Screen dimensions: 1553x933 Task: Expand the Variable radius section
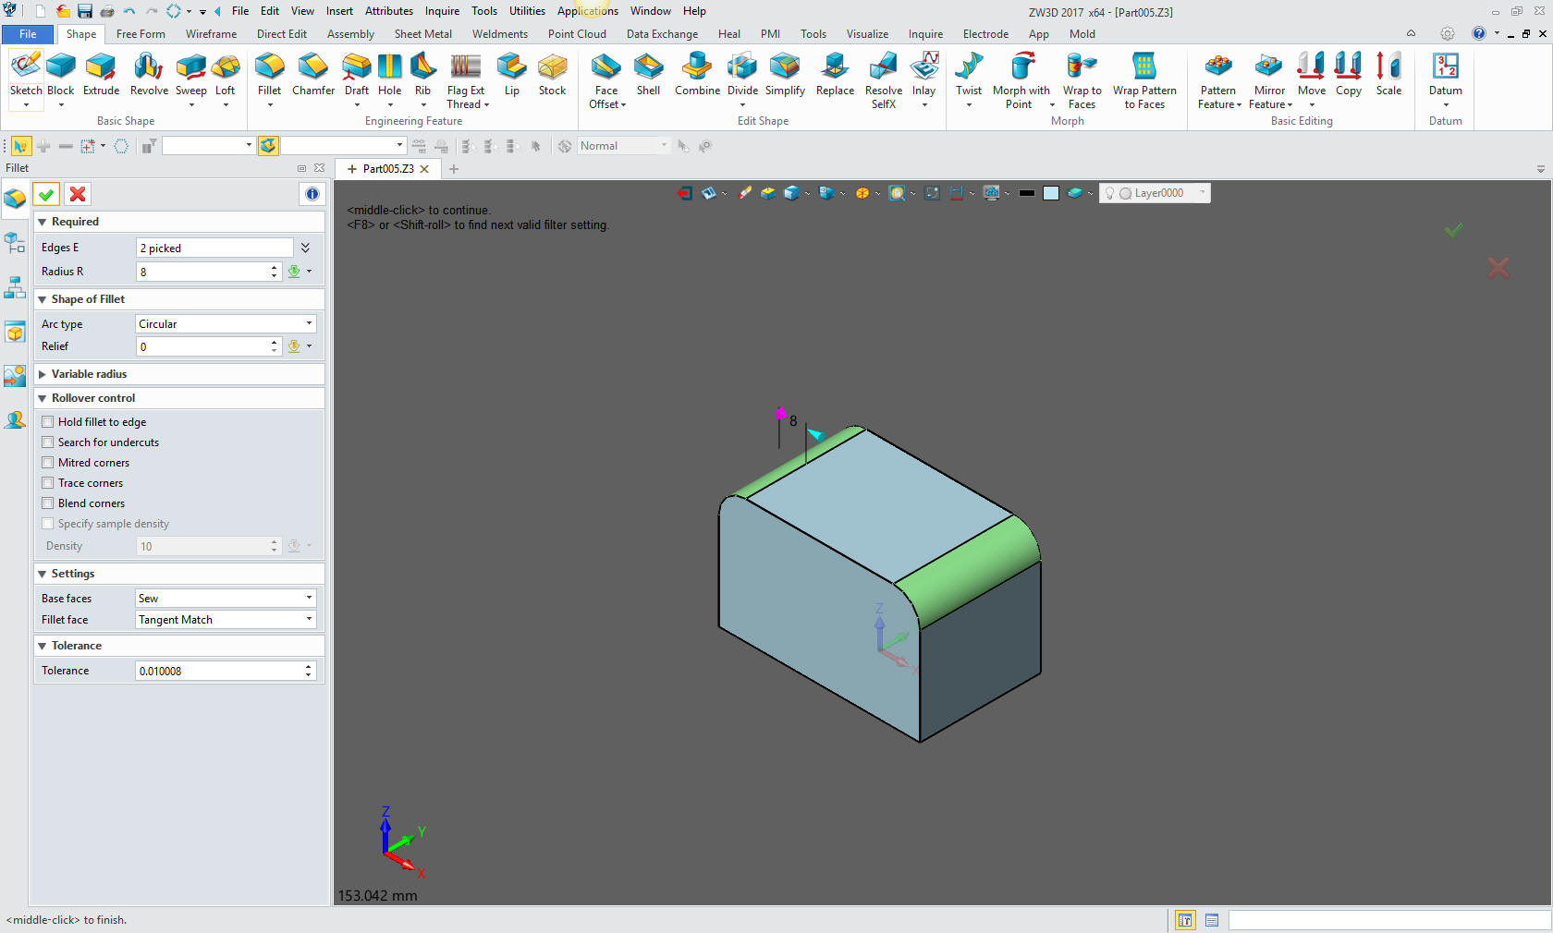tap(89, 374)
